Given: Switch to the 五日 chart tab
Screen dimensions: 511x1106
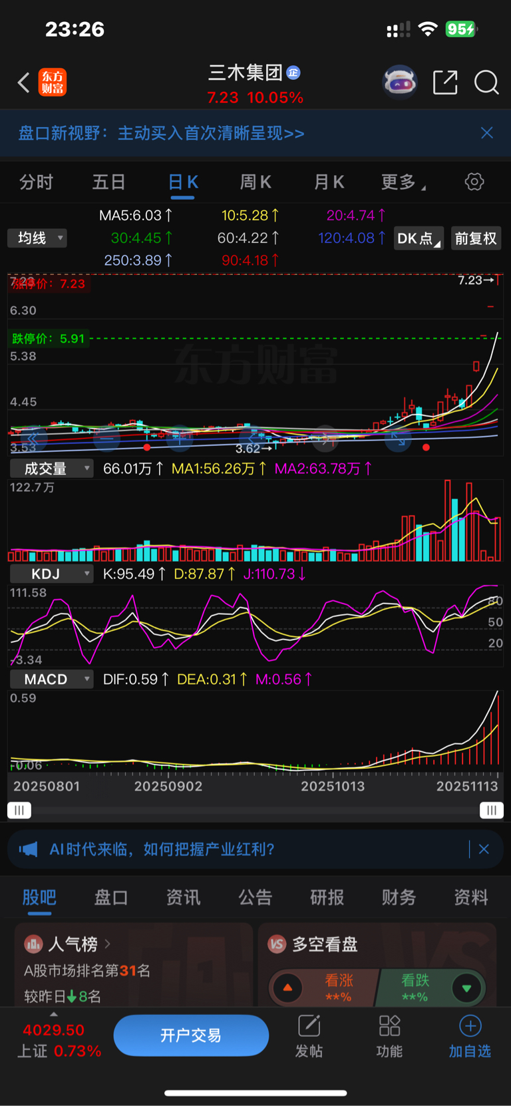Looking at the screenshot, I should (108, 182).
